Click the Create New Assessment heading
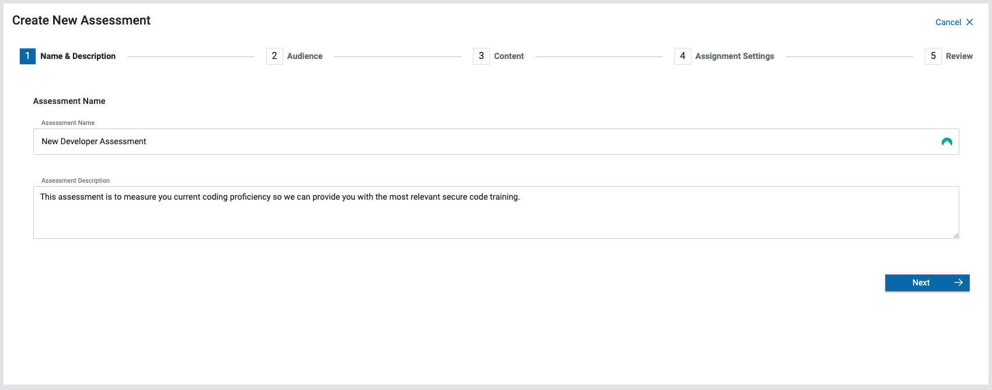 tap(81, 20)
